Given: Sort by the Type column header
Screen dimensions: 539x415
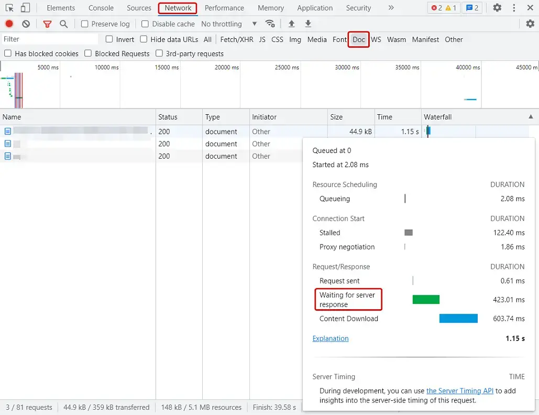Looking at the screenshot, I should [x=226, y=117].
